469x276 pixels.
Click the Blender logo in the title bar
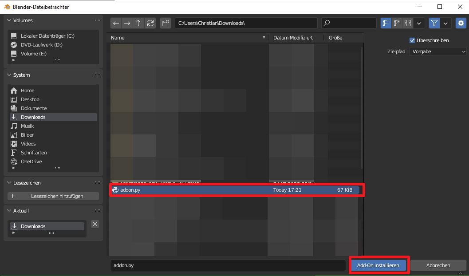[x=7, y=7]
